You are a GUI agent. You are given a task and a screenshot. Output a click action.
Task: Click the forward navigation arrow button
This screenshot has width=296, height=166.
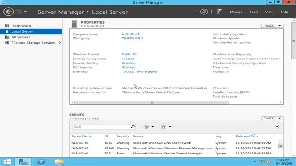pyautogui.click(x=18, y=12)
